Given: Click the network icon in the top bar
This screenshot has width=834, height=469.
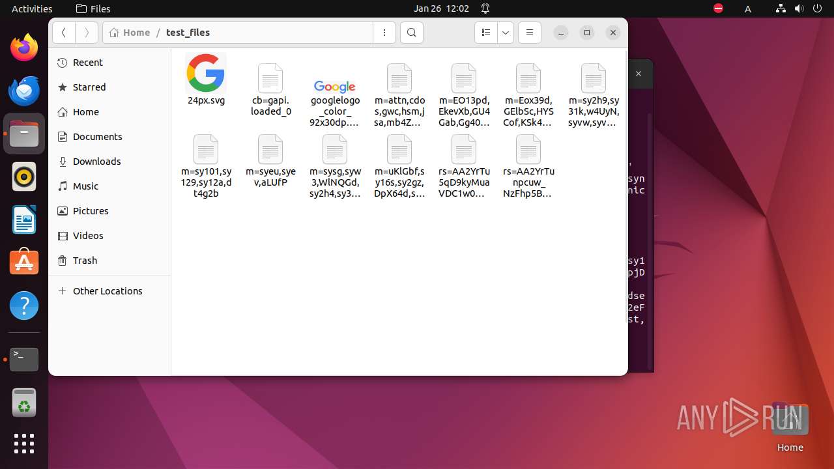Looking at the screenshot, I should tap(781, 8).
